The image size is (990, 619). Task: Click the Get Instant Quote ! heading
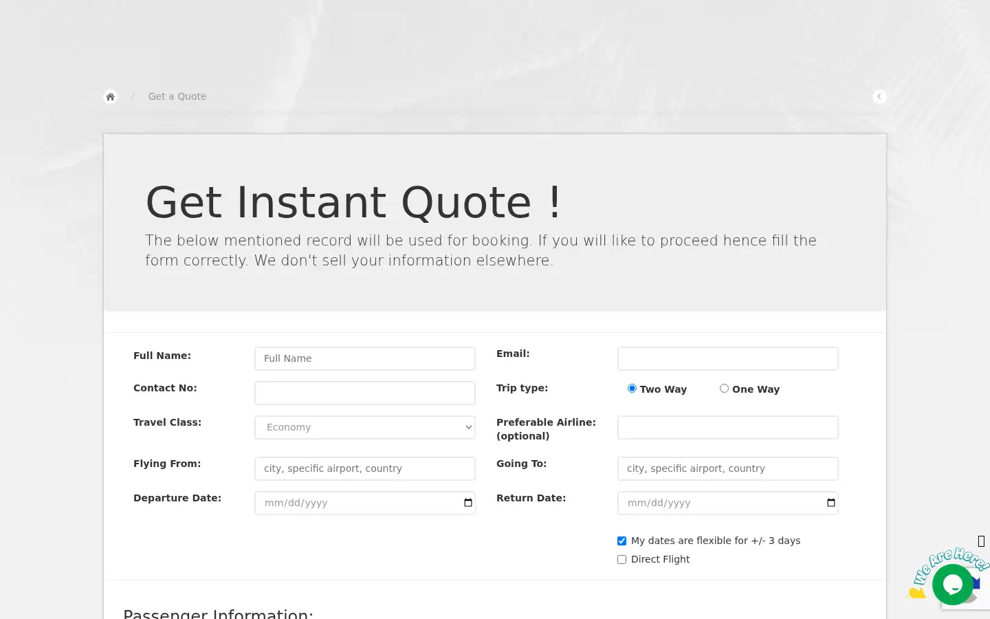[x=353, y=202]
